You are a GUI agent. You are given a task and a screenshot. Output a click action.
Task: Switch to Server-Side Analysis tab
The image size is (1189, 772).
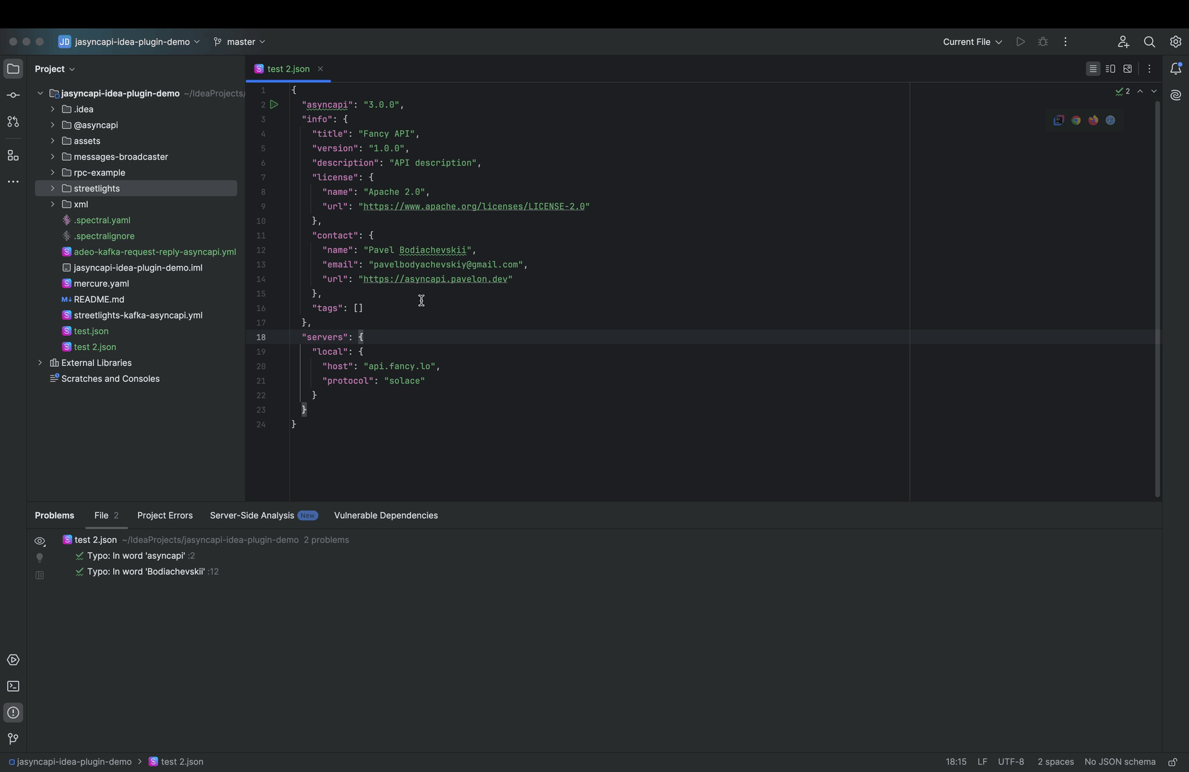click(x=263, y=515)
